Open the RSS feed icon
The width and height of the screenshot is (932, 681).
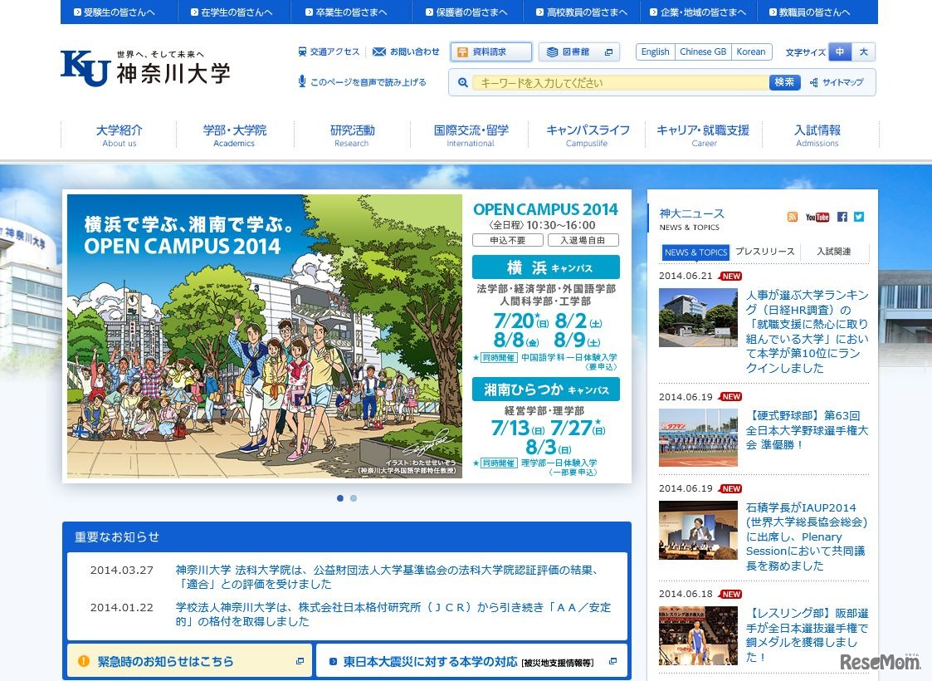click(x=793, y=217)
